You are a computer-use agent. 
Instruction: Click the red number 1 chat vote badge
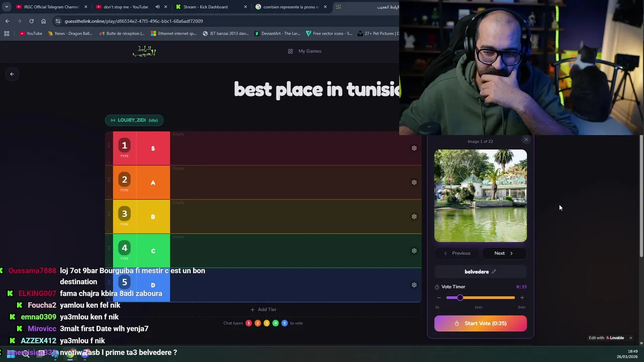[249, 323]
